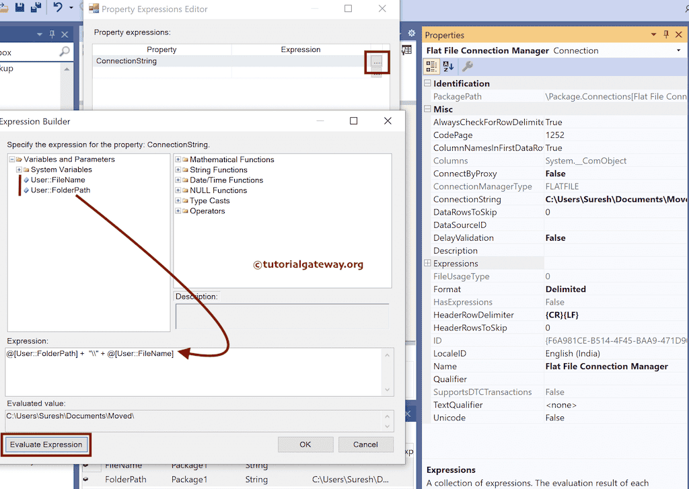Click the Save All icon in the toolbar
Screen dimensions: 689x489
36,7
